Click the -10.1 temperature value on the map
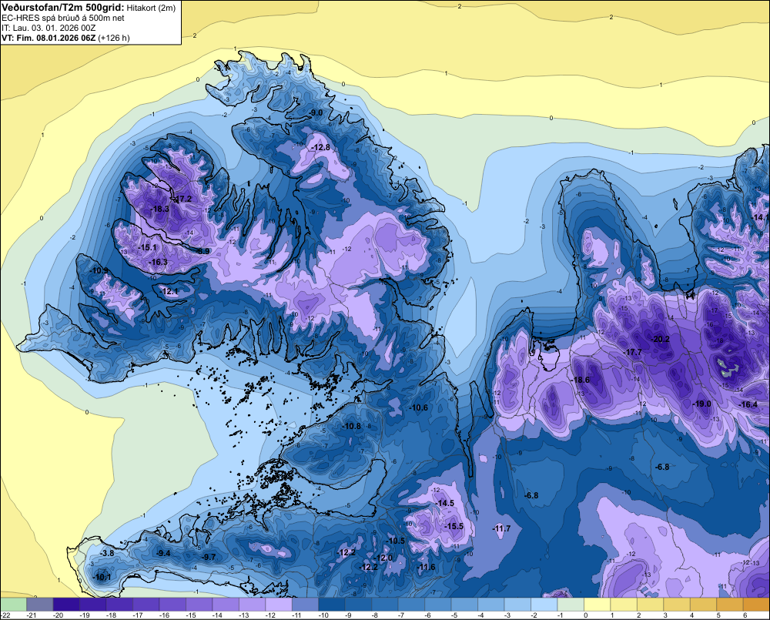The height and width of the screenshot is (620, 770). click(102, 577)
